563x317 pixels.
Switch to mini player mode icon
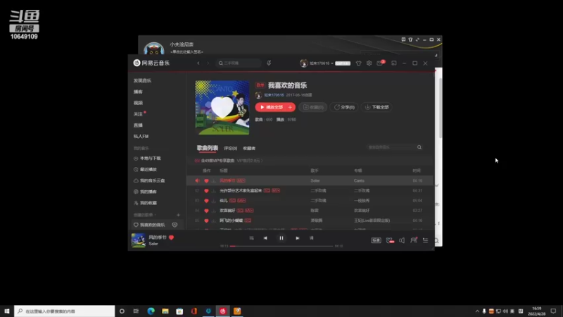394,63
